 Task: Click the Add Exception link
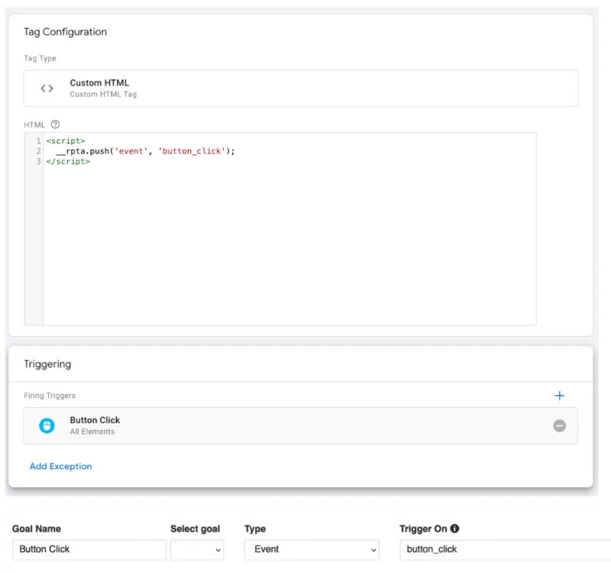pyautogui.click(x=61, y=466)
